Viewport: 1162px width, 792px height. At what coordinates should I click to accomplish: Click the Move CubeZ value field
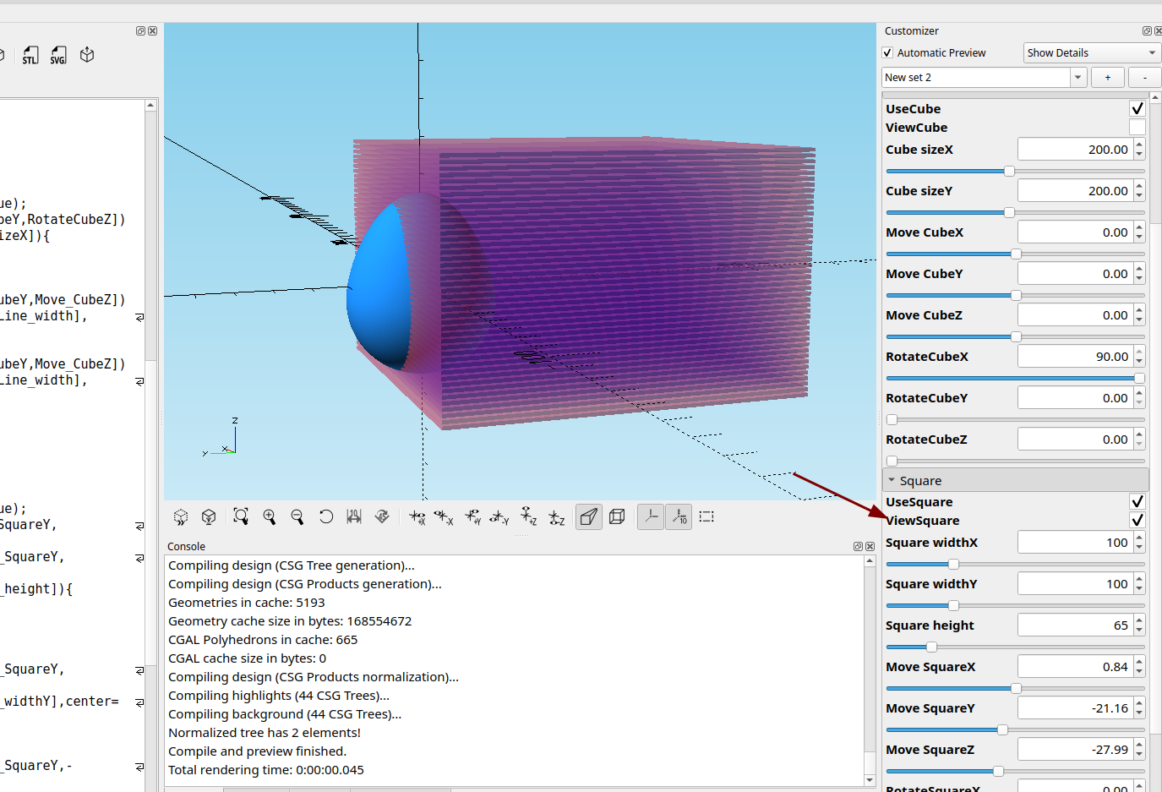point(1075,315)
